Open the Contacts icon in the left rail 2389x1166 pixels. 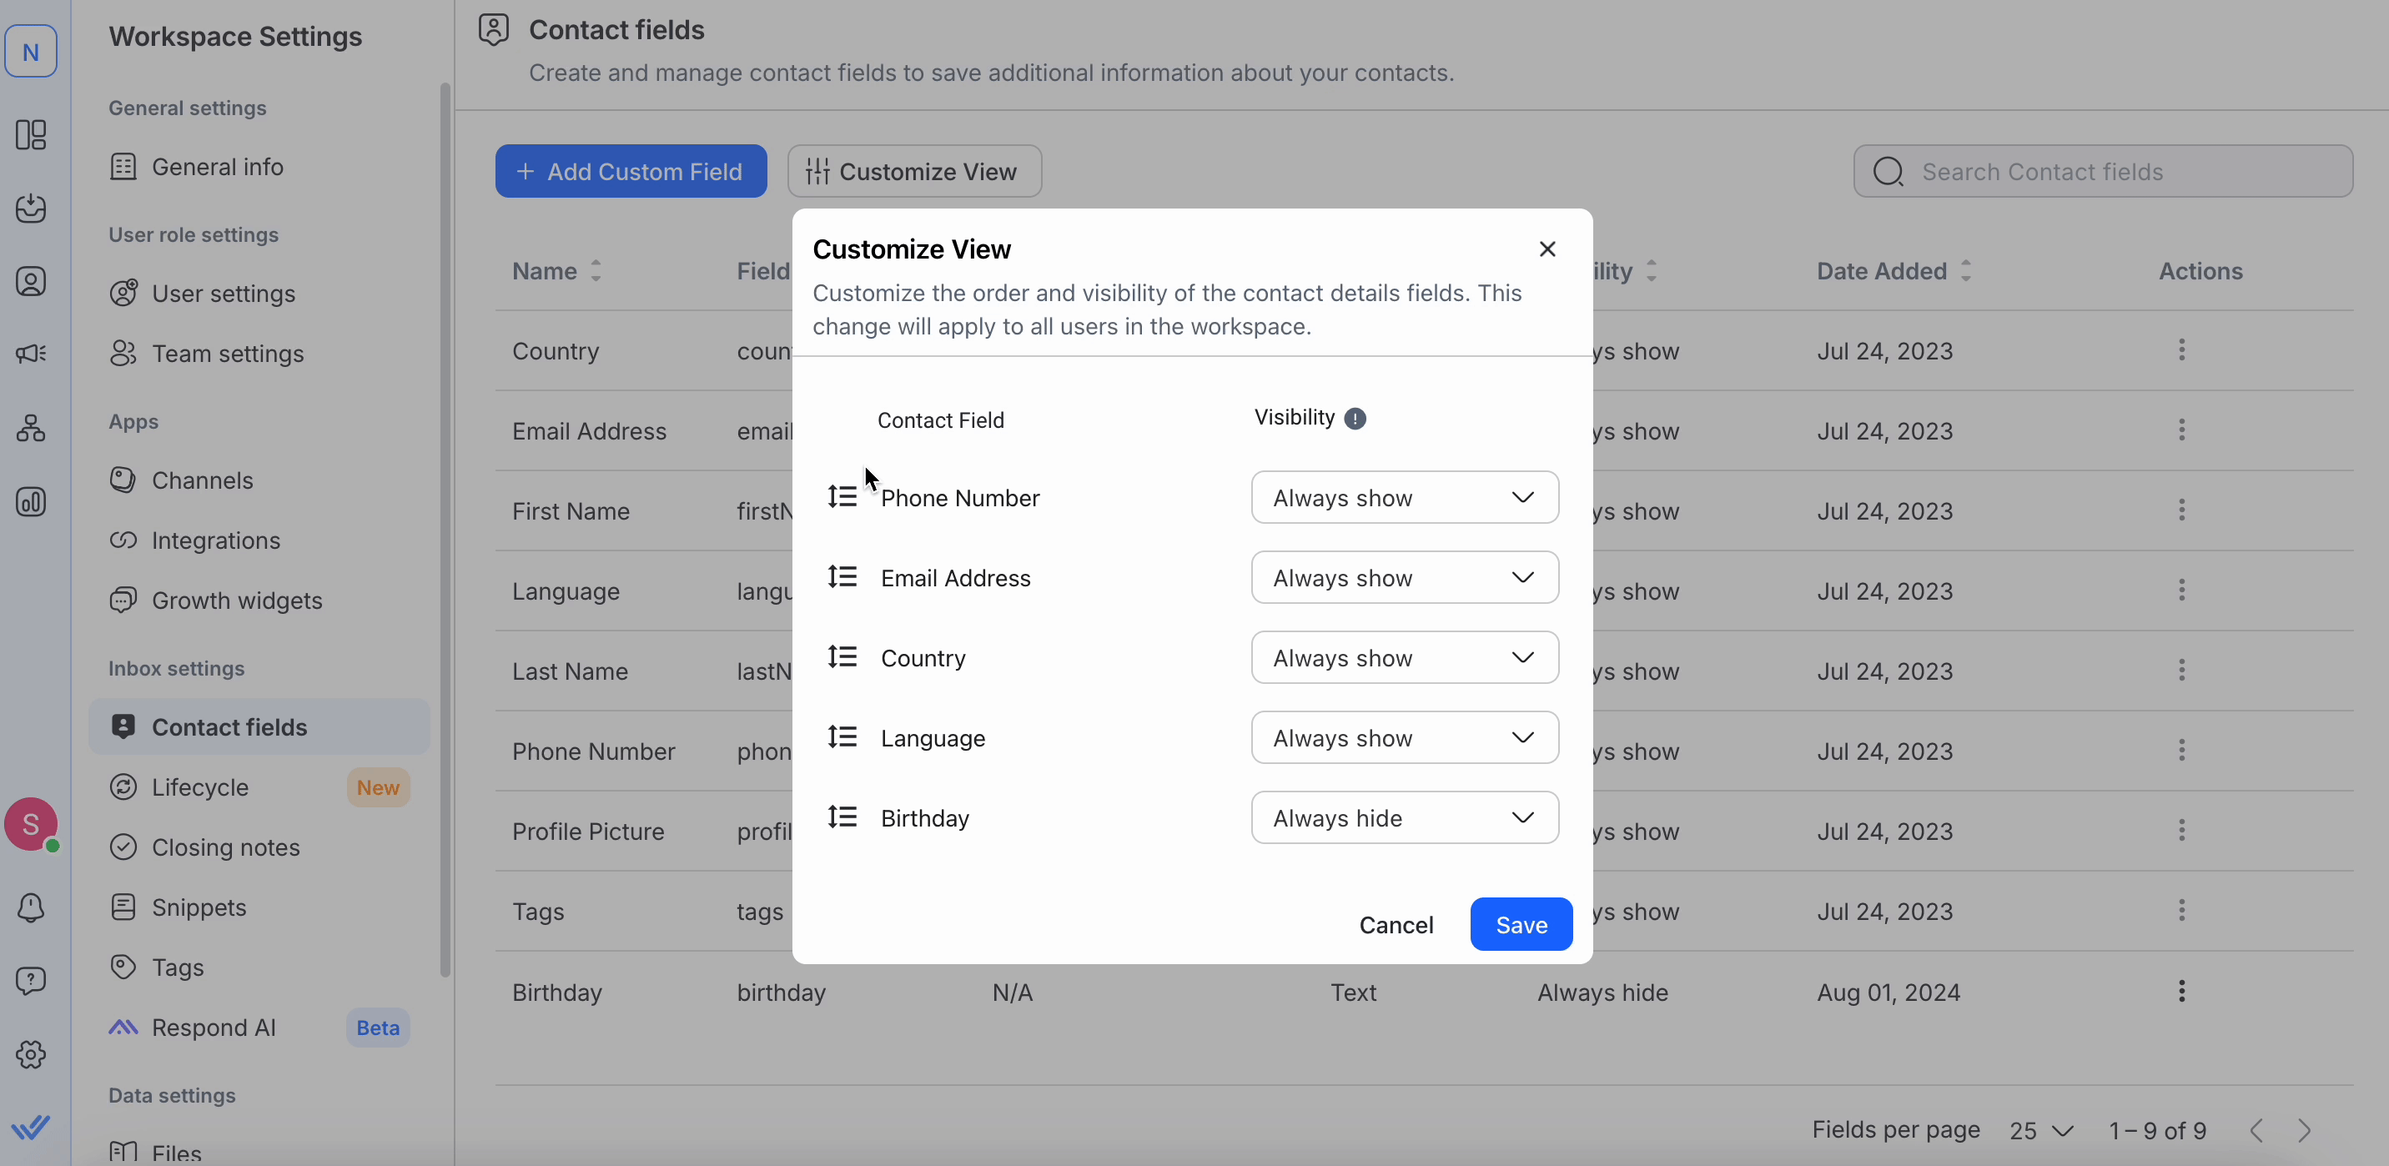click(31, 281)
